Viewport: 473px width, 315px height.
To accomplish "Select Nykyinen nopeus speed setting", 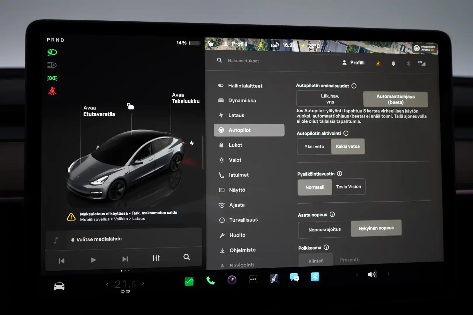I will 376,228.
